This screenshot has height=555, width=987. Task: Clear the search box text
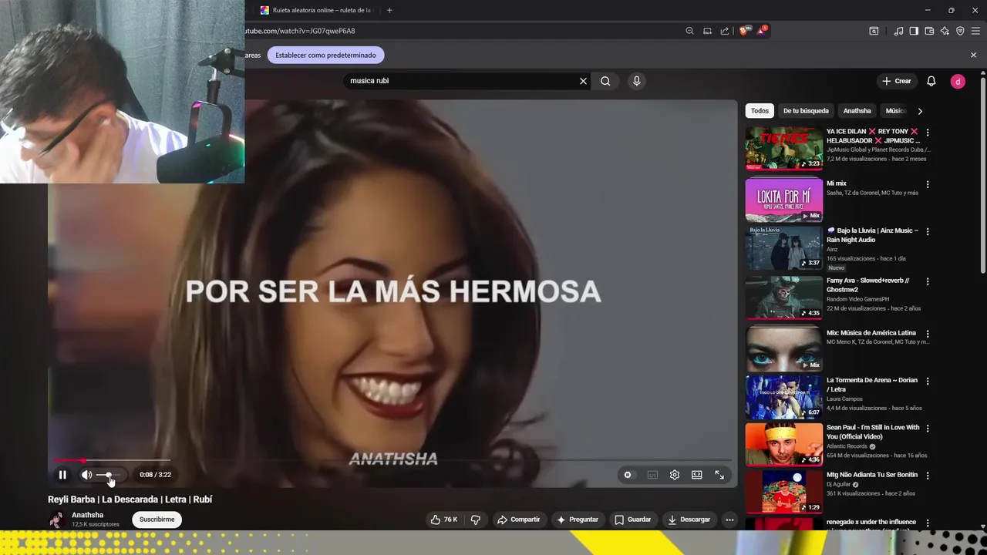coord(583,81)
